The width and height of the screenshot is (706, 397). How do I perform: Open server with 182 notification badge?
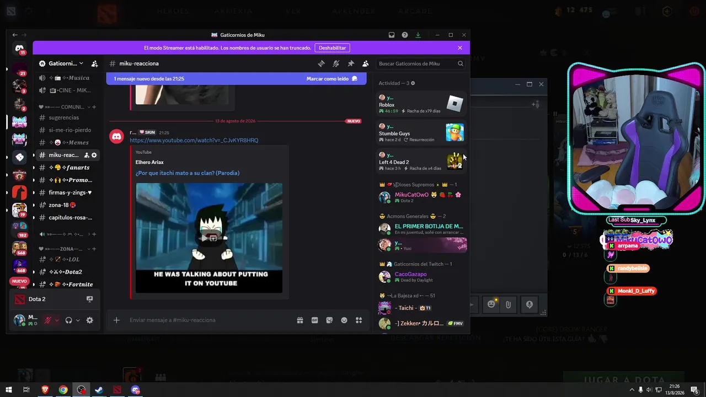click(19, 229)
